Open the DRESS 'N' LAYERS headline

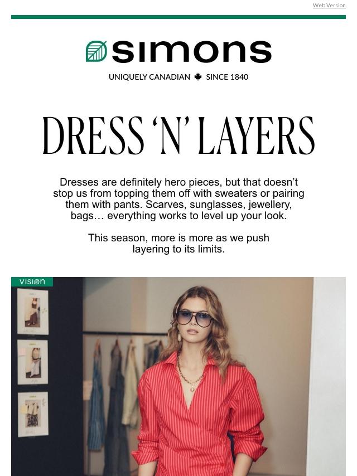coord(178,135)
